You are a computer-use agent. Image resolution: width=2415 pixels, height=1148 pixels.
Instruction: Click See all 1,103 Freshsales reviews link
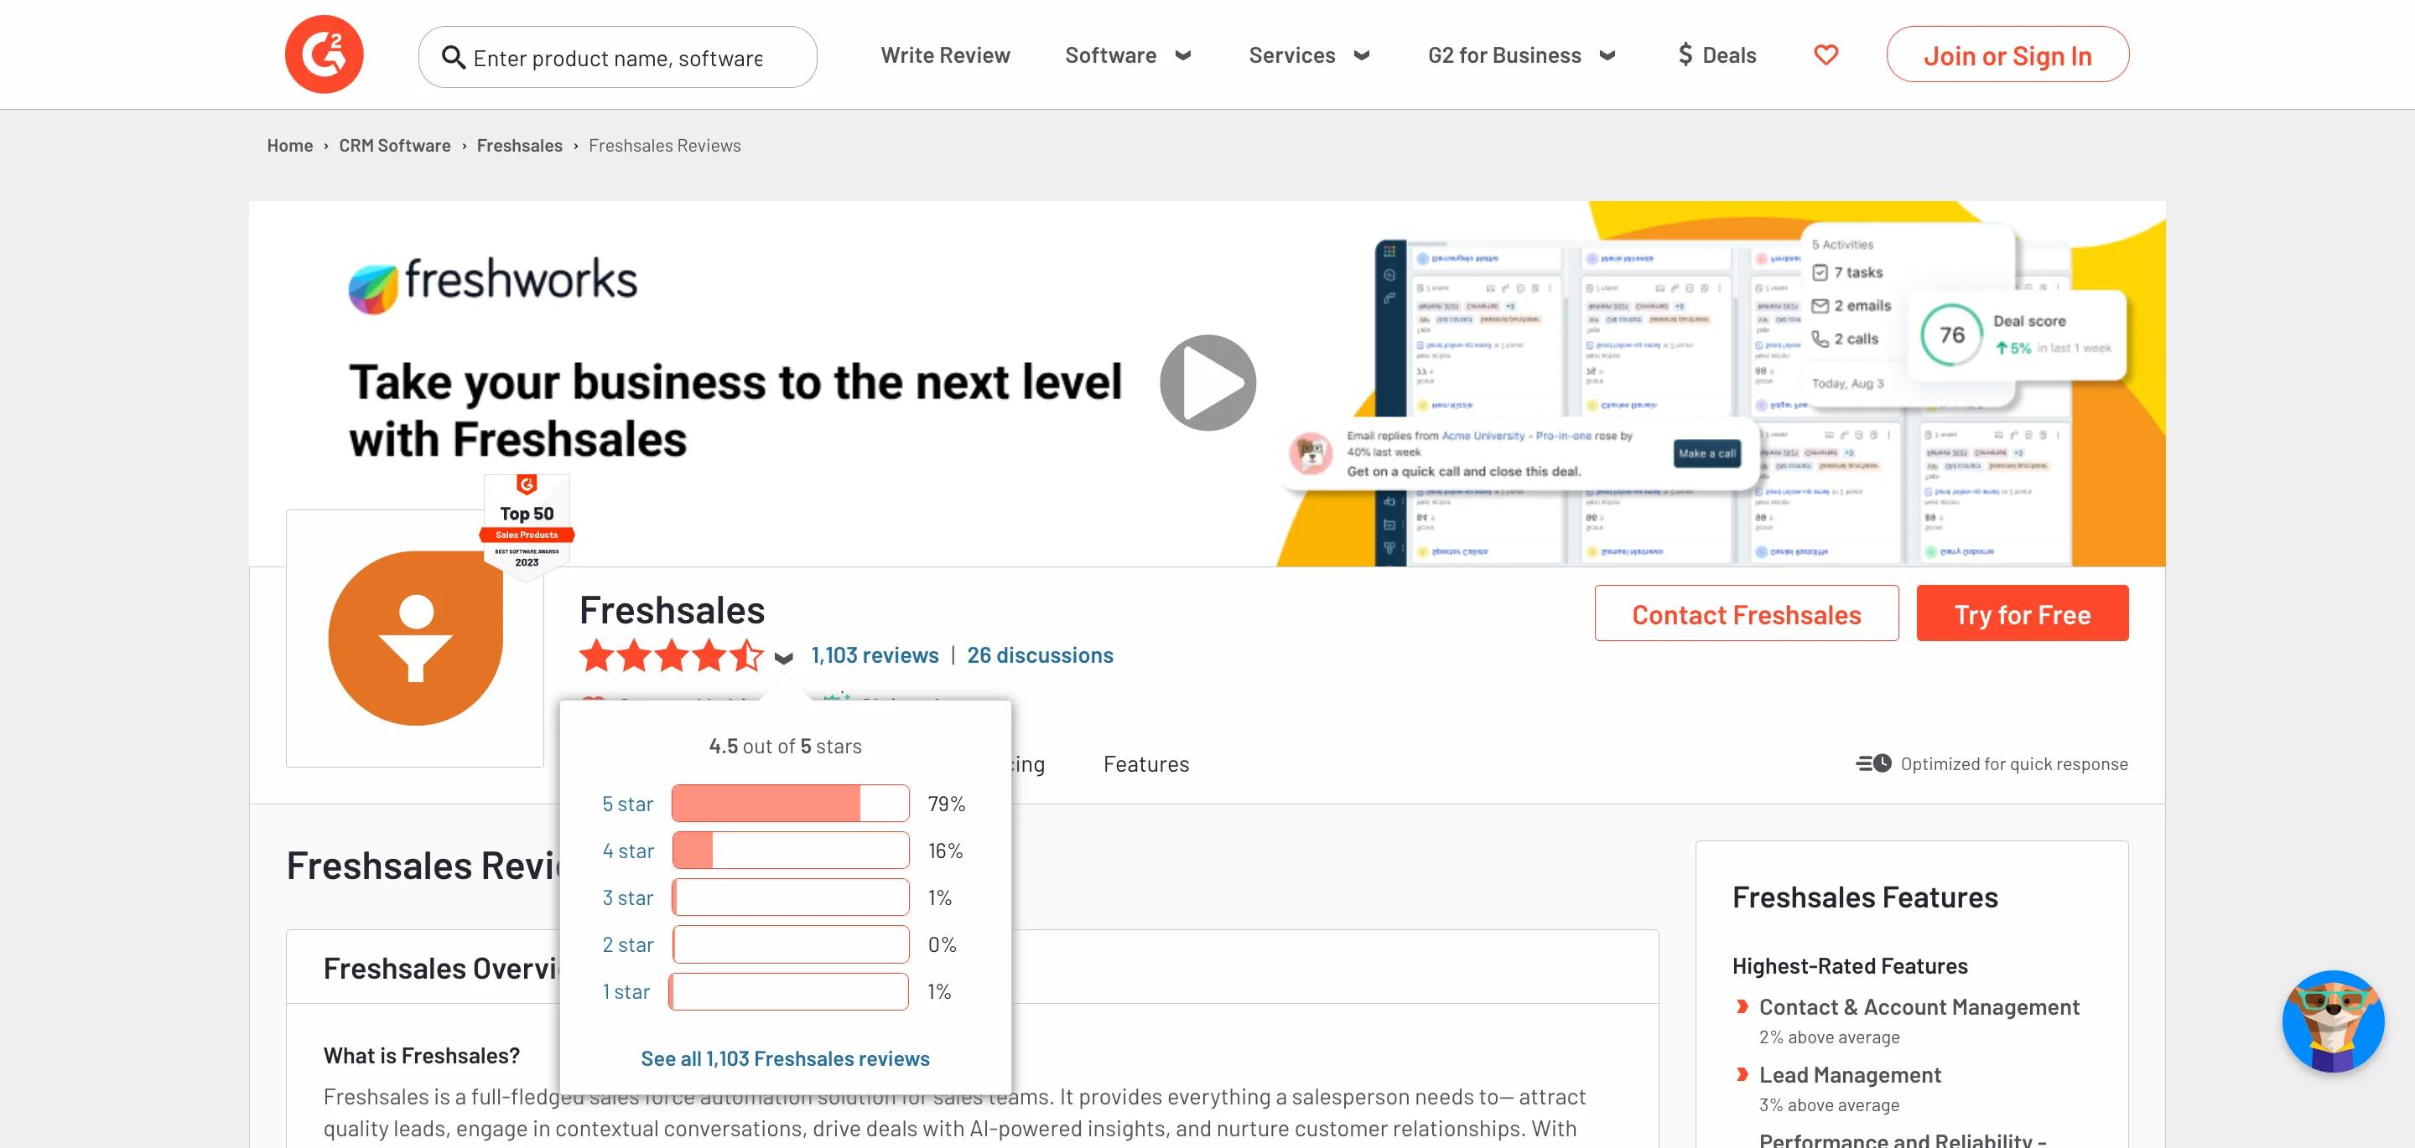click(786, 1058)
